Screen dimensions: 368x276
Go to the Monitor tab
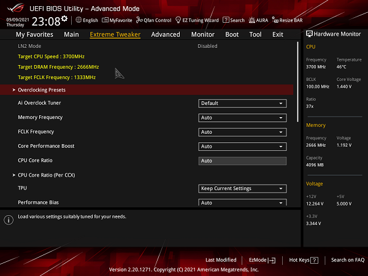(x=203, y=34)
